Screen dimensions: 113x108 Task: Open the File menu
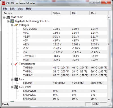tap(5, 9)
